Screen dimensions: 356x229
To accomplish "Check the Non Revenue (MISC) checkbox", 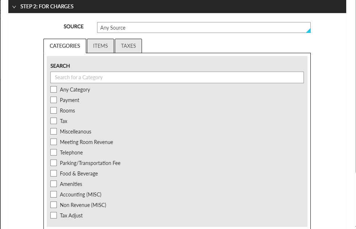I will click(54, 205).
